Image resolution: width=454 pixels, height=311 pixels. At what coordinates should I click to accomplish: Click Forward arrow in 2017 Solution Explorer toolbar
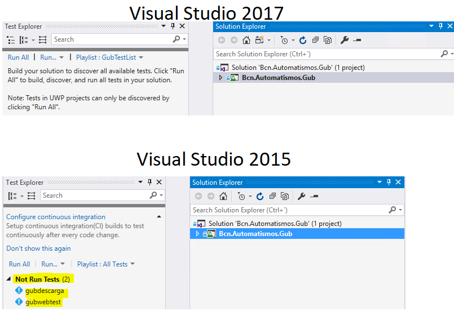tap(234, 40)
